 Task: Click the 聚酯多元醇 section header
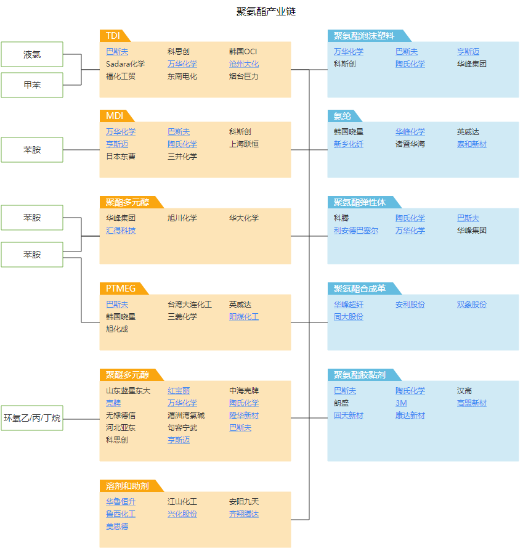131,202
